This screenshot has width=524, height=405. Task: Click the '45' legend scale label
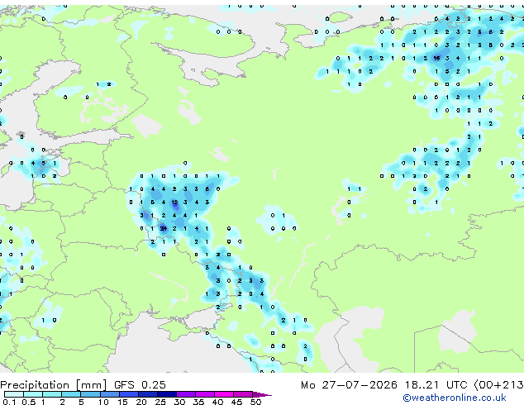coord(236,402)
